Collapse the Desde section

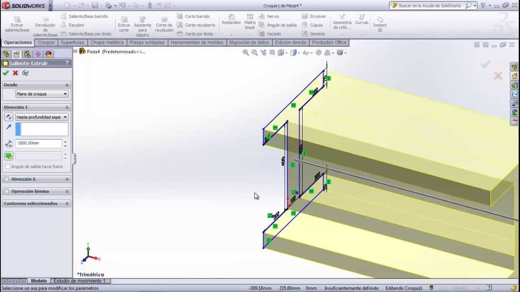[67, 85]
